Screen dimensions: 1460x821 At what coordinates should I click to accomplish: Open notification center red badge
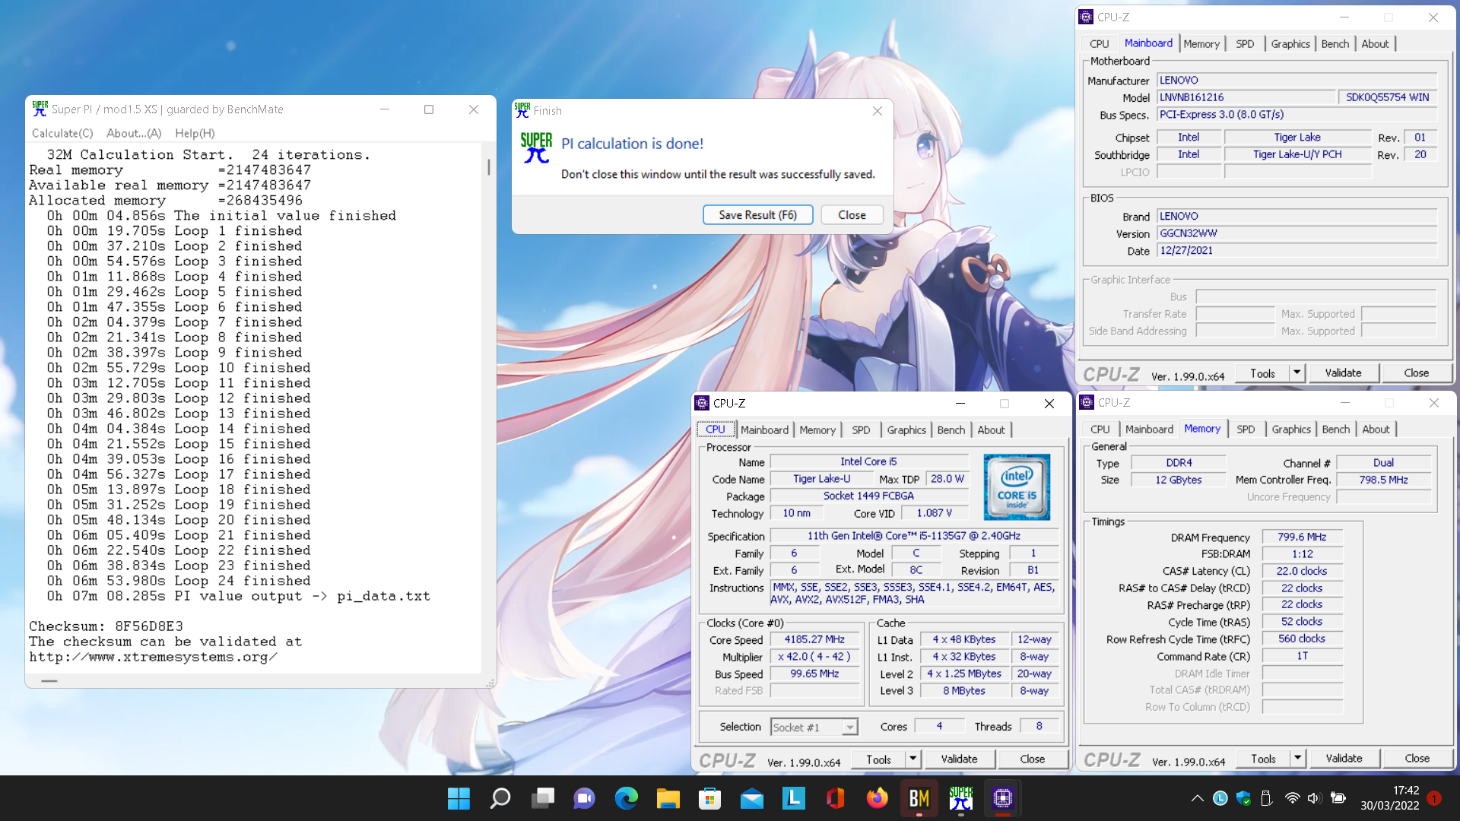pyautogui.click(x=1434, y=798)
